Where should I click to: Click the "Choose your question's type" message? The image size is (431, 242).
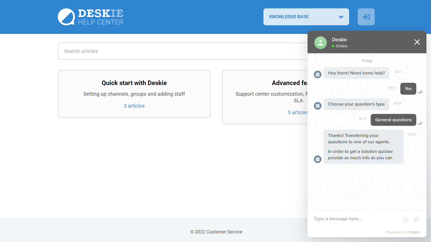356,104
